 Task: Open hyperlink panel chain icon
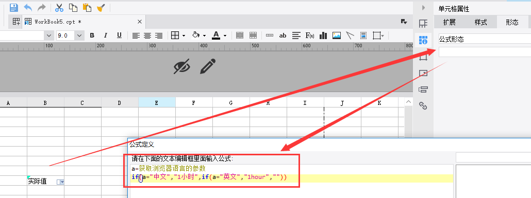click(423, 106)
